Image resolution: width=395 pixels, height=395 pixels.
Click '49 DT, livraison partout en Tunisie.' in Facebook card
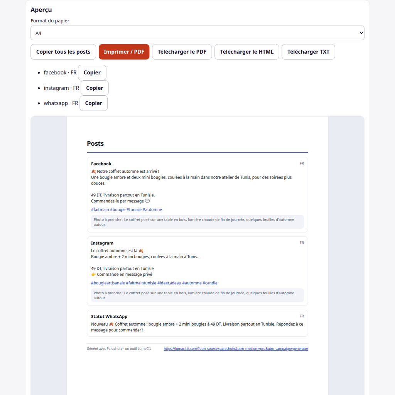coord(123,195)
